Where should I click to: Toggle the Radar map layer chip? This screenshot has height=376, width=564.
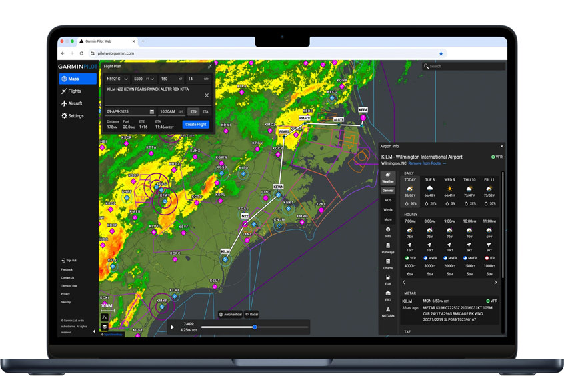click(x=252, y=314)
